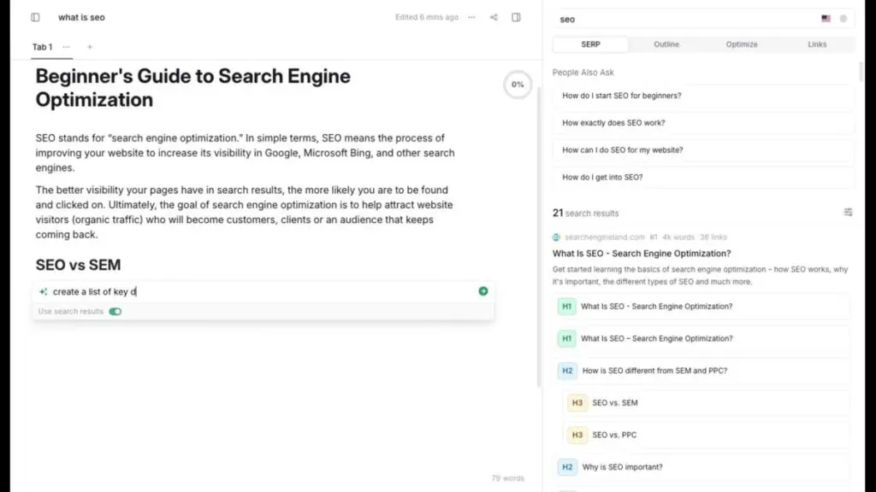Click the share document icon
This screenshot has height=492, width=876.
click(494, 17)
